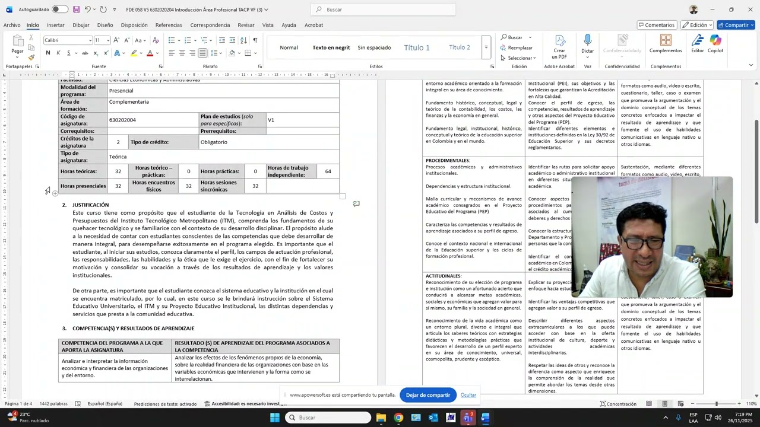Open the Change Case (Aa) dropdown
The height and width of the screenshot is (427, 760).
click(140, 40)
